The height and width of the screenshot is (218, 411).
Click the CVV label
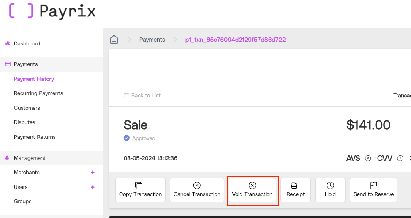(384, 158)
